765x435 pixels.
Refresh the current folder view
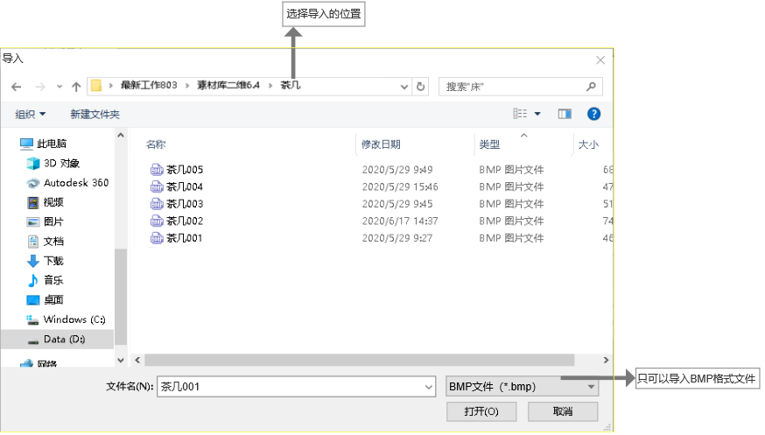pyautogui.click(x=420, y=87)
